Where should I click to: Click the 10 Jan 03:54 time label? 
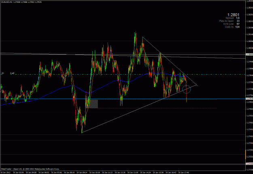(x=18, y=172)
